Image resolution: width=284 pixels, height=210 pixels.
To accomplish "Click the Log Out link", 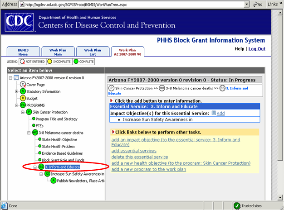I will (257, 49).
